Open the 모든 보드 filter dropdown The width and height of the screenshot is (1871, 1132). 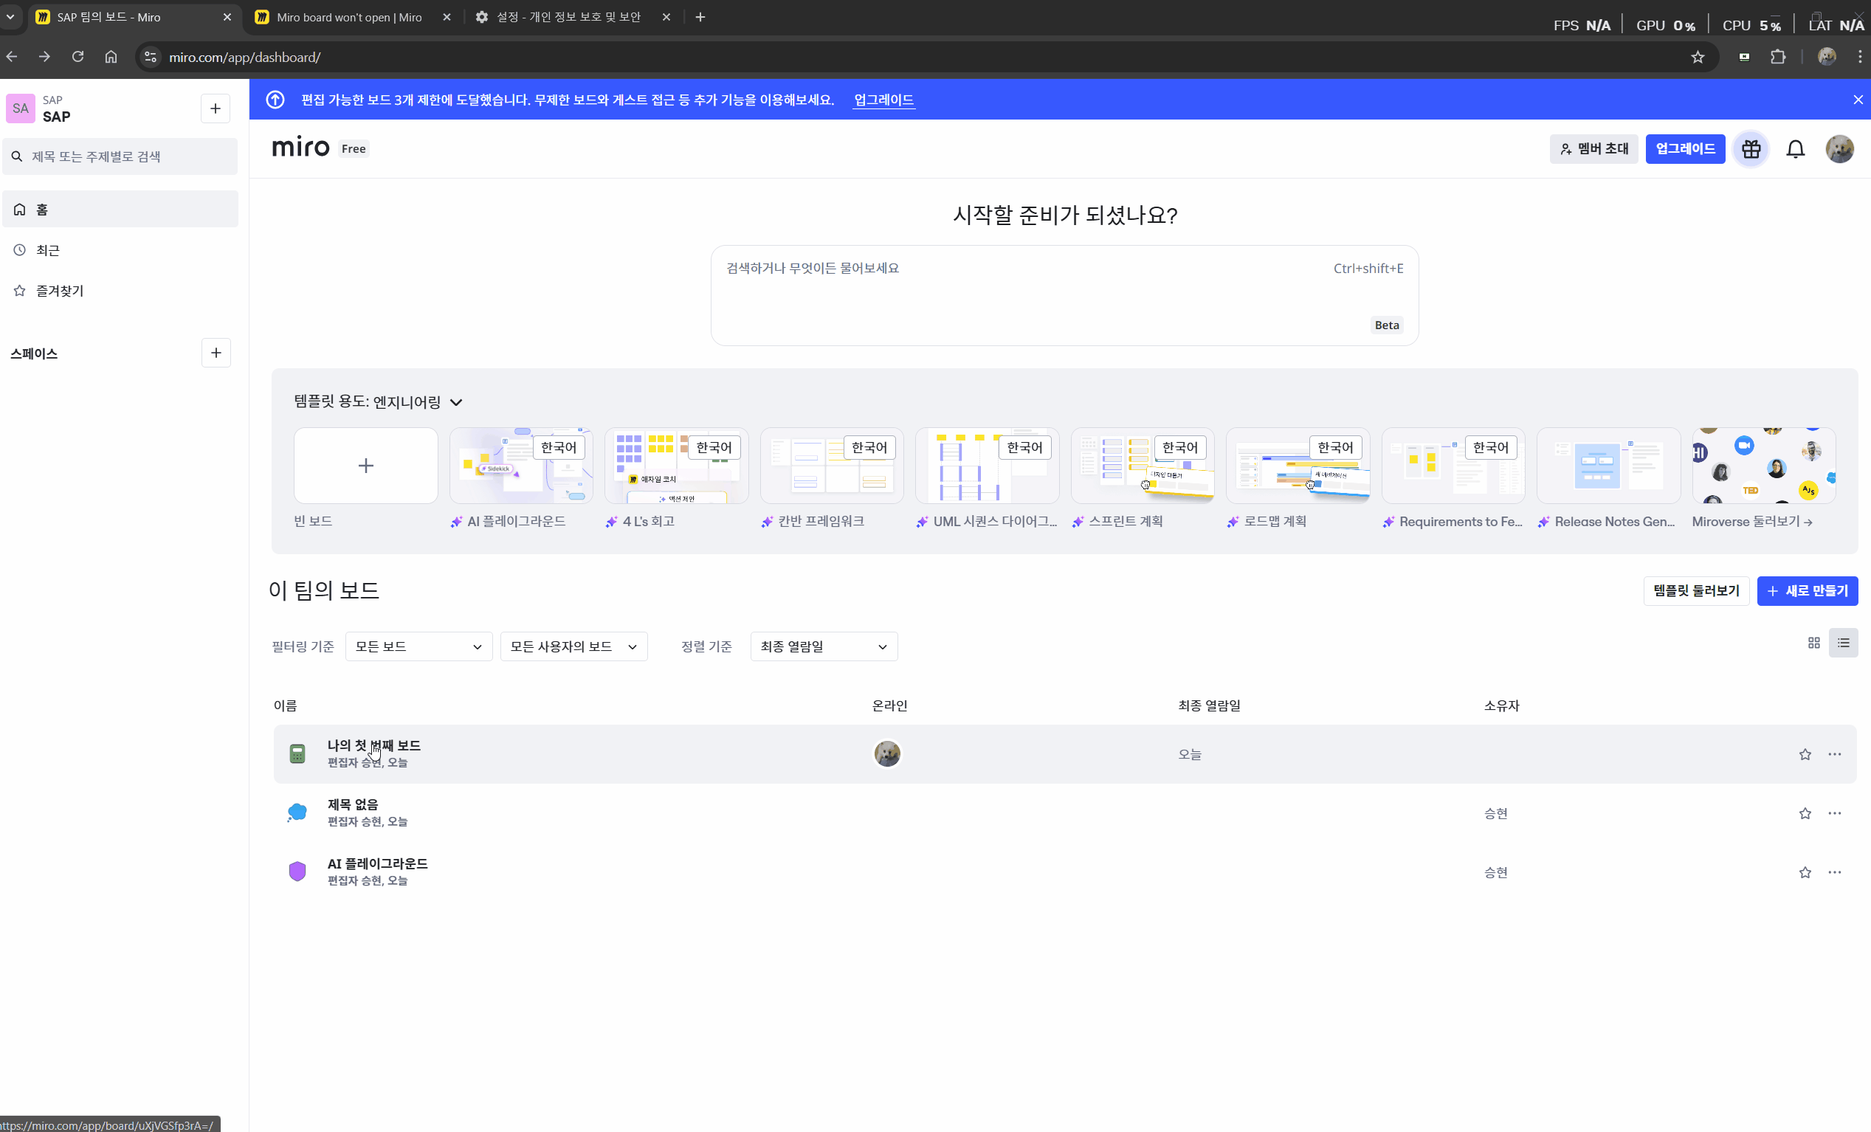tap(418, 646)
